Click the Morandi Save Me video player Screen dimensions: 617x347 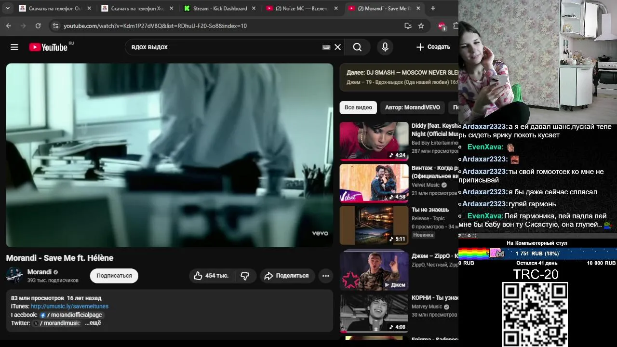click(169, 155)
